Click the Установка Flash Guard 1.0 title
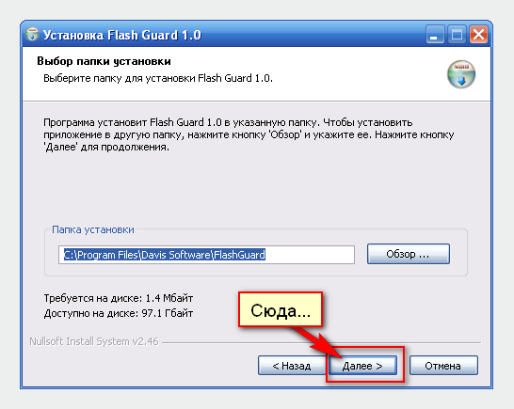Screen dimensions: 514x409 click(122, 35)
